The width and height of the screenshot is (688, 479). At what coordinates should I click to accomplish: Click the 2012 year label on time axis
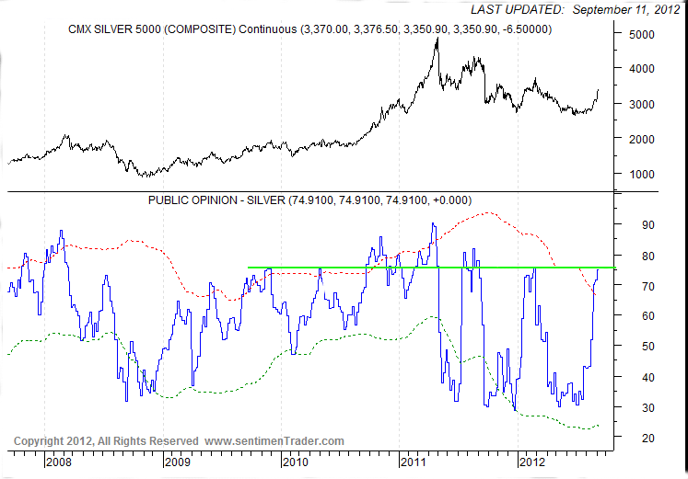532,462
